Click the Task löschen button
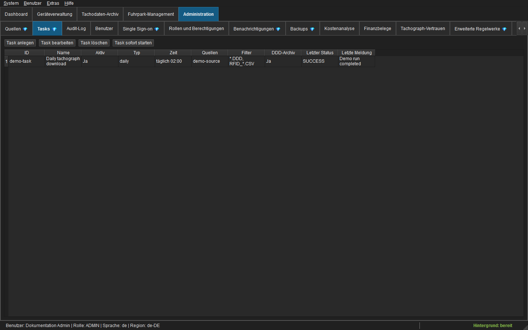The width and height of the screenshot is (528, 330). point(94,43)
